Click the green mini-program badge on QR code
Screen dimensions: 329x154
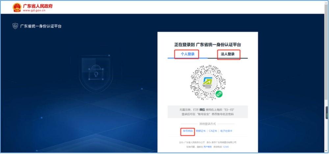coord(219,94)
